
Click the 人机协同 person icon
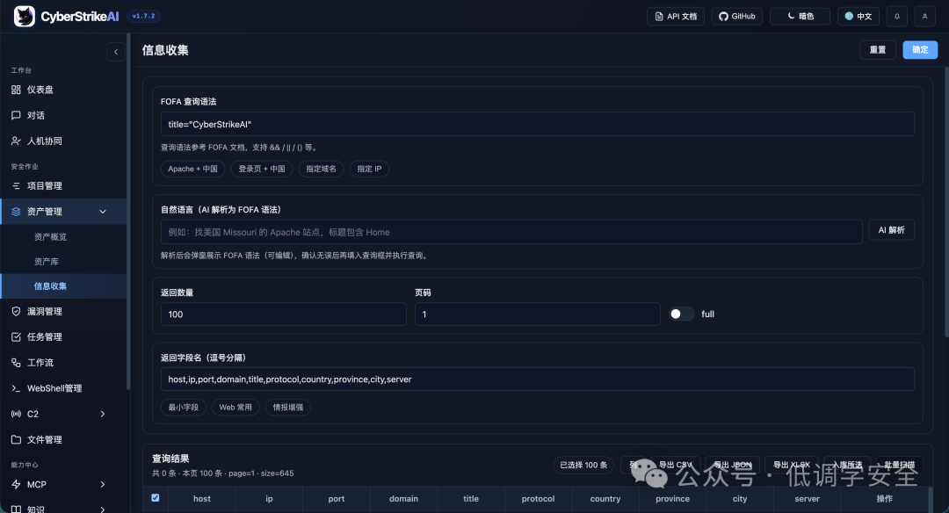click(16, 141)
